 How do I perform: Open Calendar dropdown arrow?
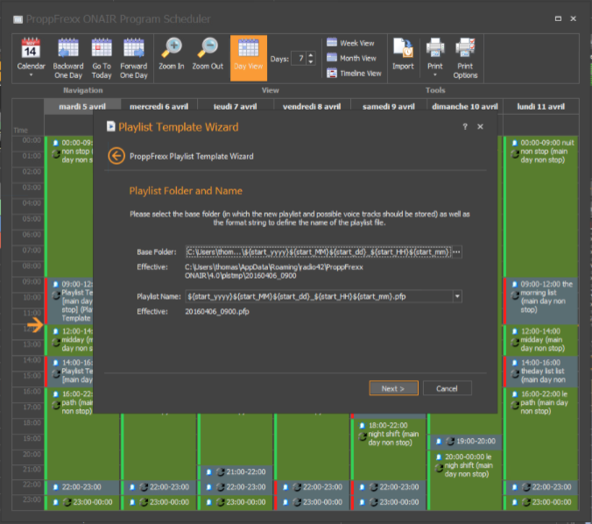pos(31,75)
